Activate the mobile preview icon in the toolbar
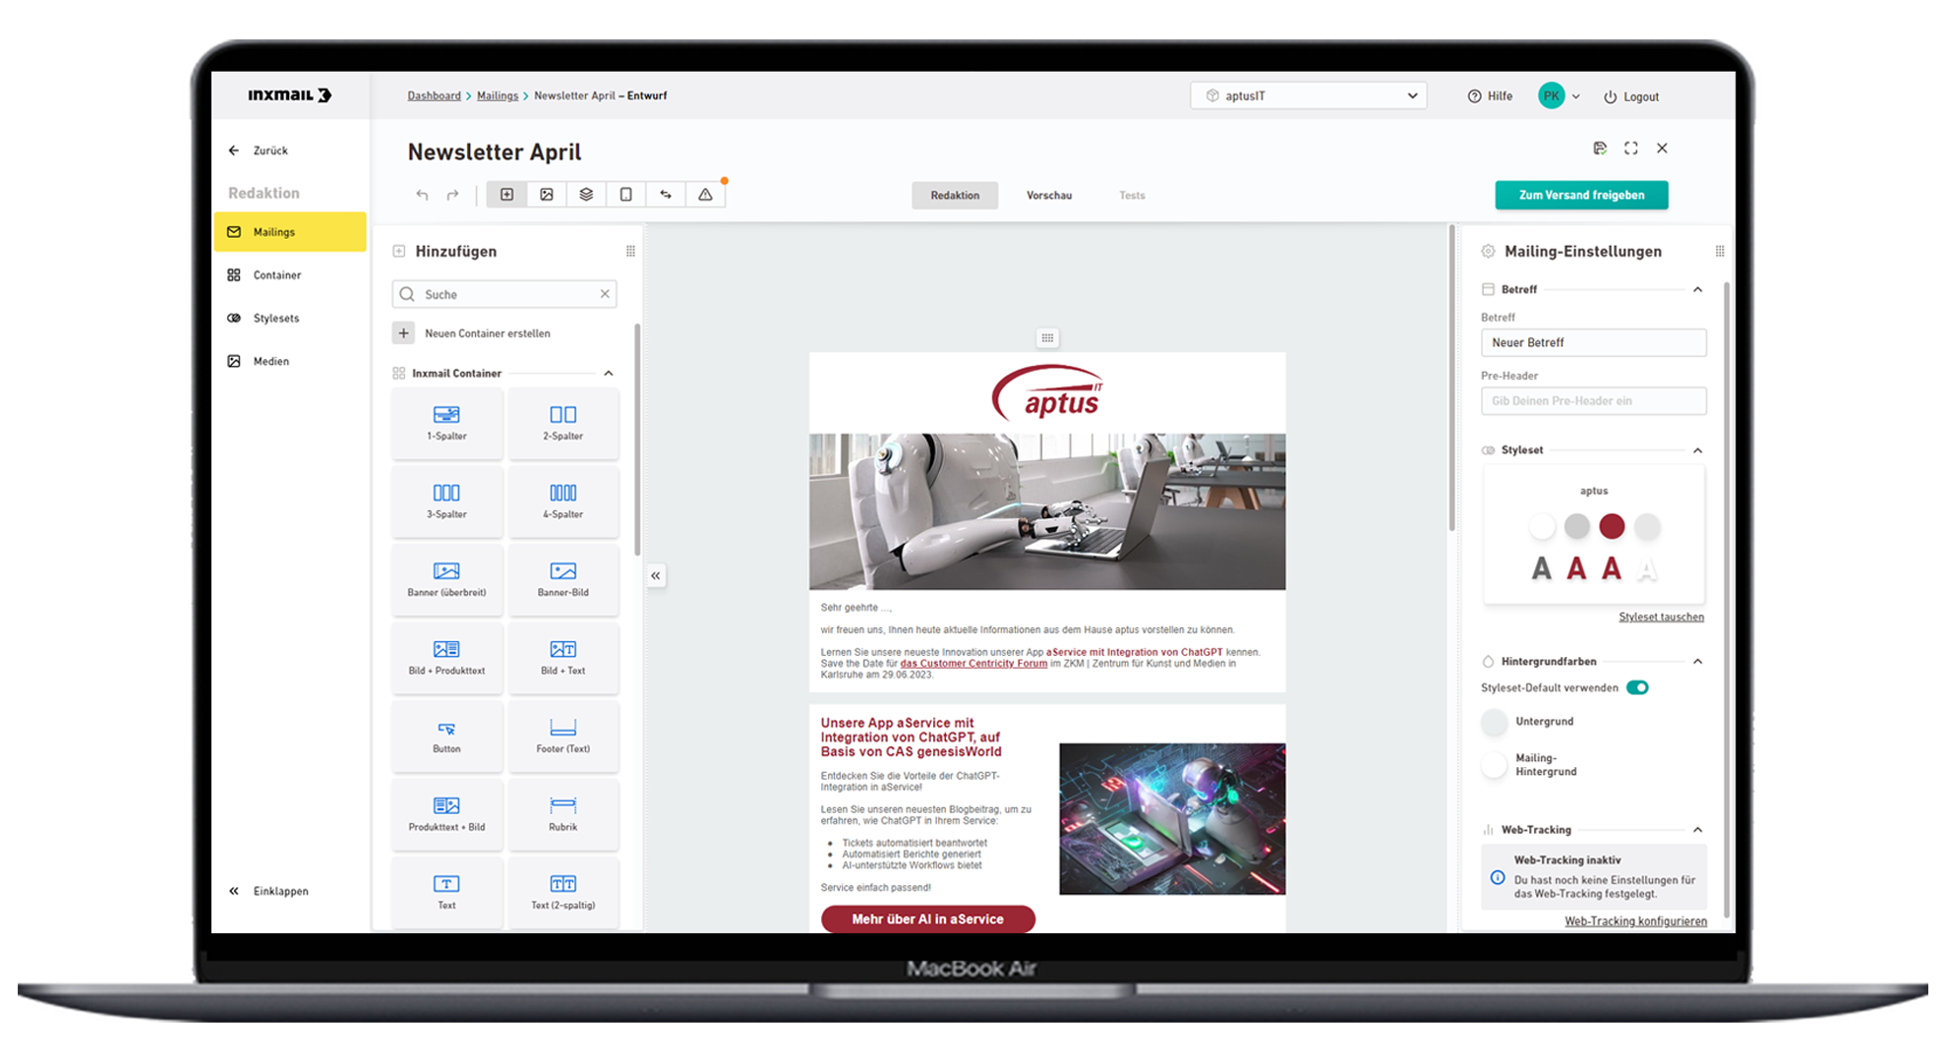The height and width of the screenshot is (1062, 1947). tap(625, 195)
